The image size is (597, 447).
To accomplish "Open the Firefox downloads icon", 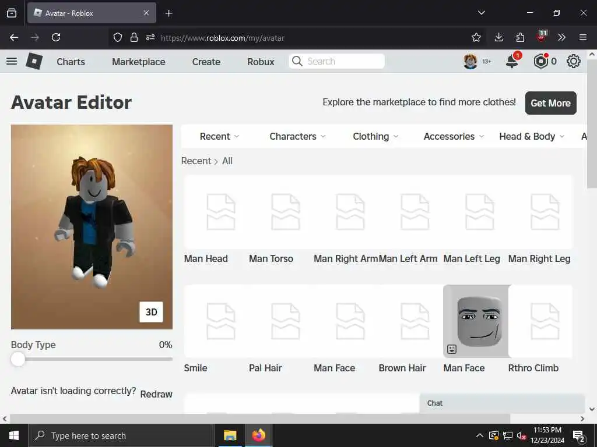I will (499, 37).
